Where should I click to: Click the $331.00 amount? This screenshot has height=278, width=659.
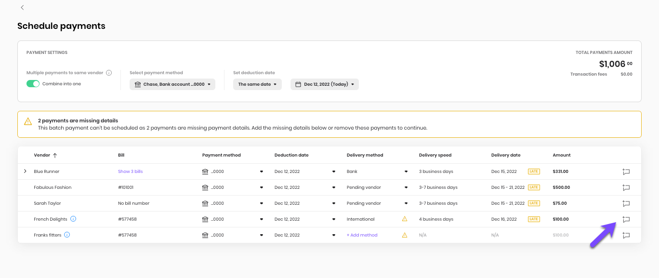[x=561, y=172]
